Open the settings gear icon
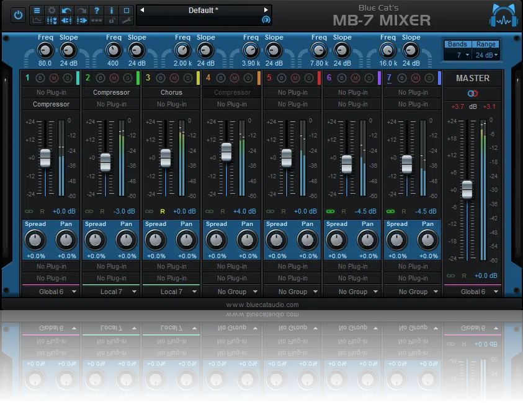The height and width of the screenshot is (403, 523). 52,11
